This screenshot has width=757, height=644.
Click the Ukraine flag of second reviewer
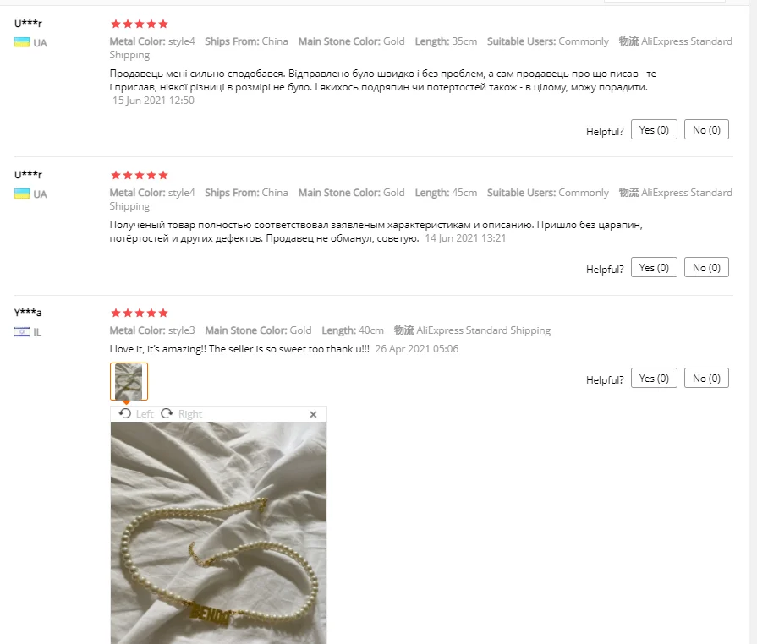click(x=22, y=194)
